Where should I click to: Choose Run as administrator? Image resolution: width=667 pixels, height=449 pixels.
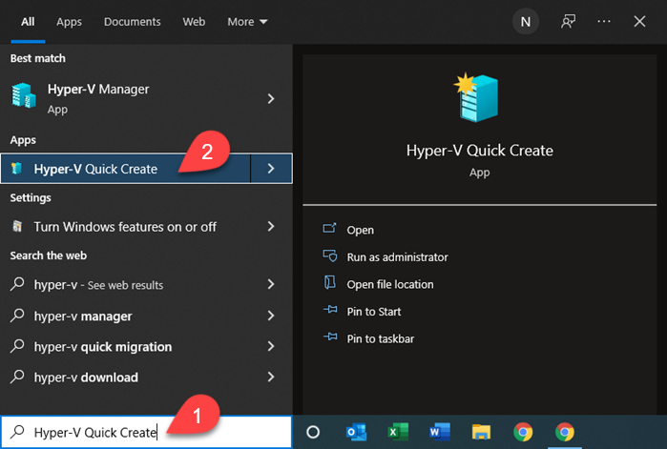(397, 257)
